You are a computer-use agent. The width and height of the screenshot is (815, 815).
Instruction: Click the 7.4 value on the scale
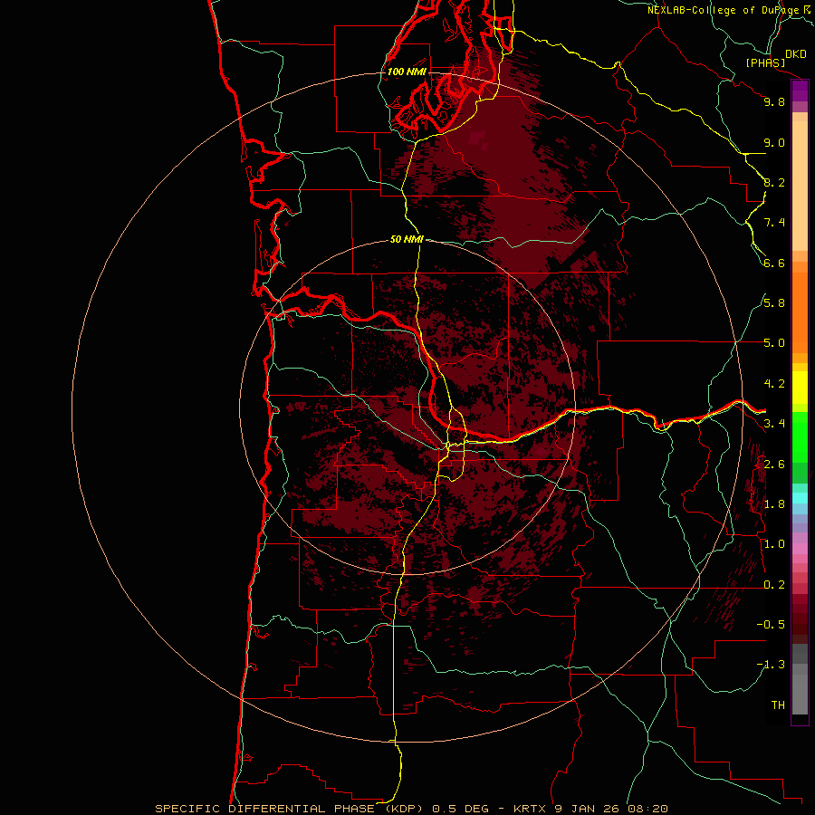774,223
